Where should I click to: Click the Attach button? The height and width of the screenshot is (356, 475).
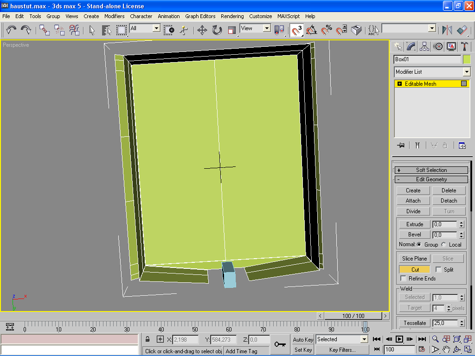coord(413,201)
